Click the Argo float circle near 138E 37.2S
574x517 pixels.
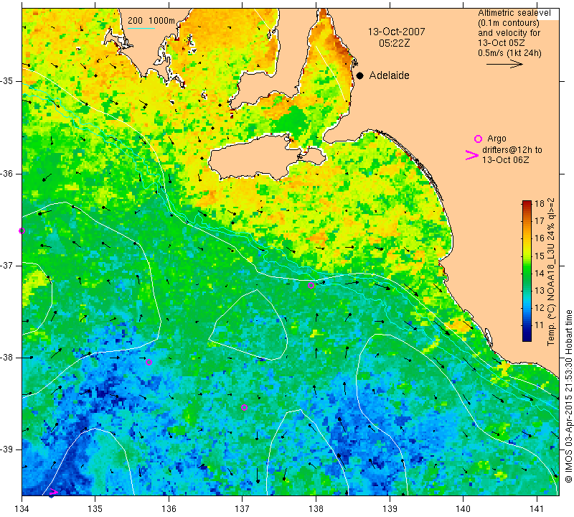[x=311, y=286]
